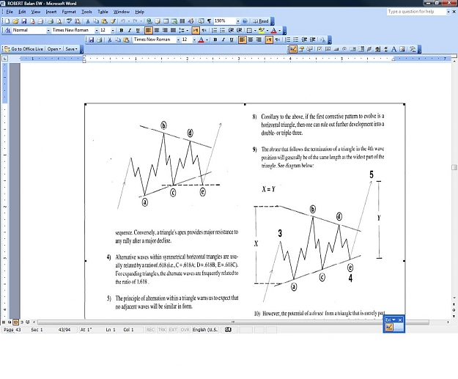The width and height of the screenshot is (458, 379).
Task: Open the Table menu
Action: [103, 12]
